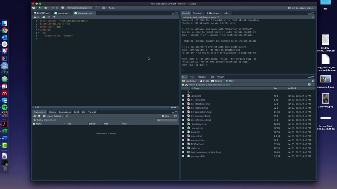Click the arrow icon to view current directory

tap(218, 17)
